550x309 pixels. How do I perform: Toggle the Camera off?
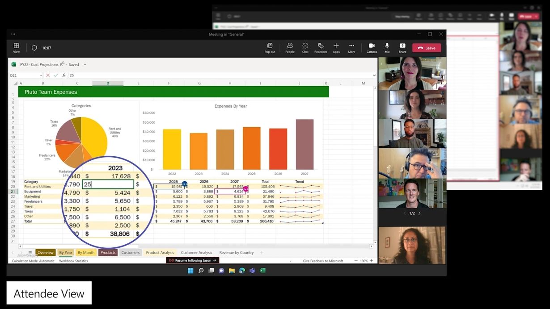coord(372,47)
